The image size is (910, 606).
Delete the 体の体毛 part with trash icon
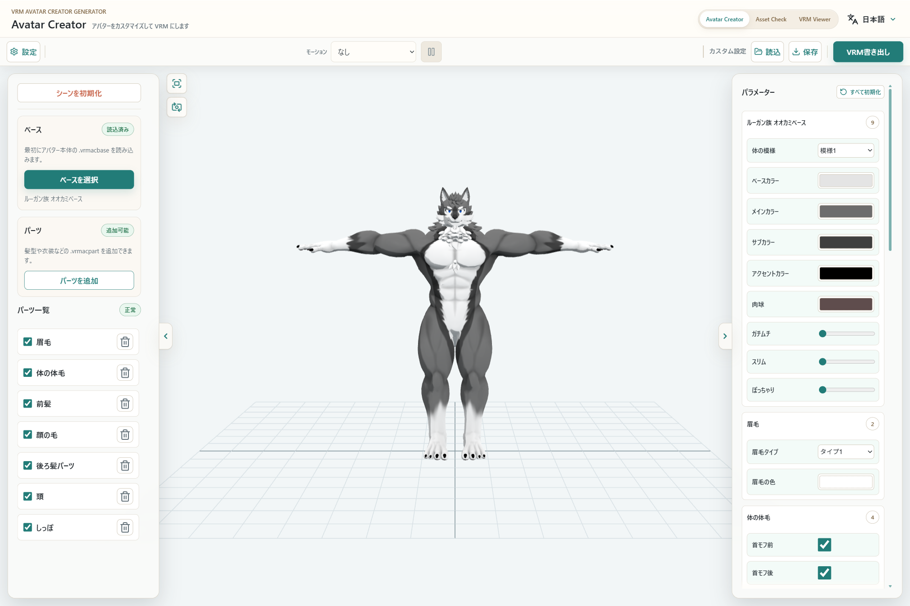(125, 373)
